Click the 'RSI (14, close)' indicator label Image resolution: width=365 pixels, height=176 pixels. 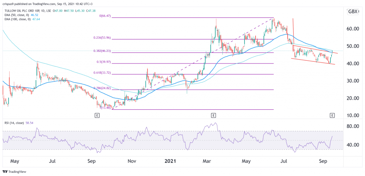[x=14, y=123]
